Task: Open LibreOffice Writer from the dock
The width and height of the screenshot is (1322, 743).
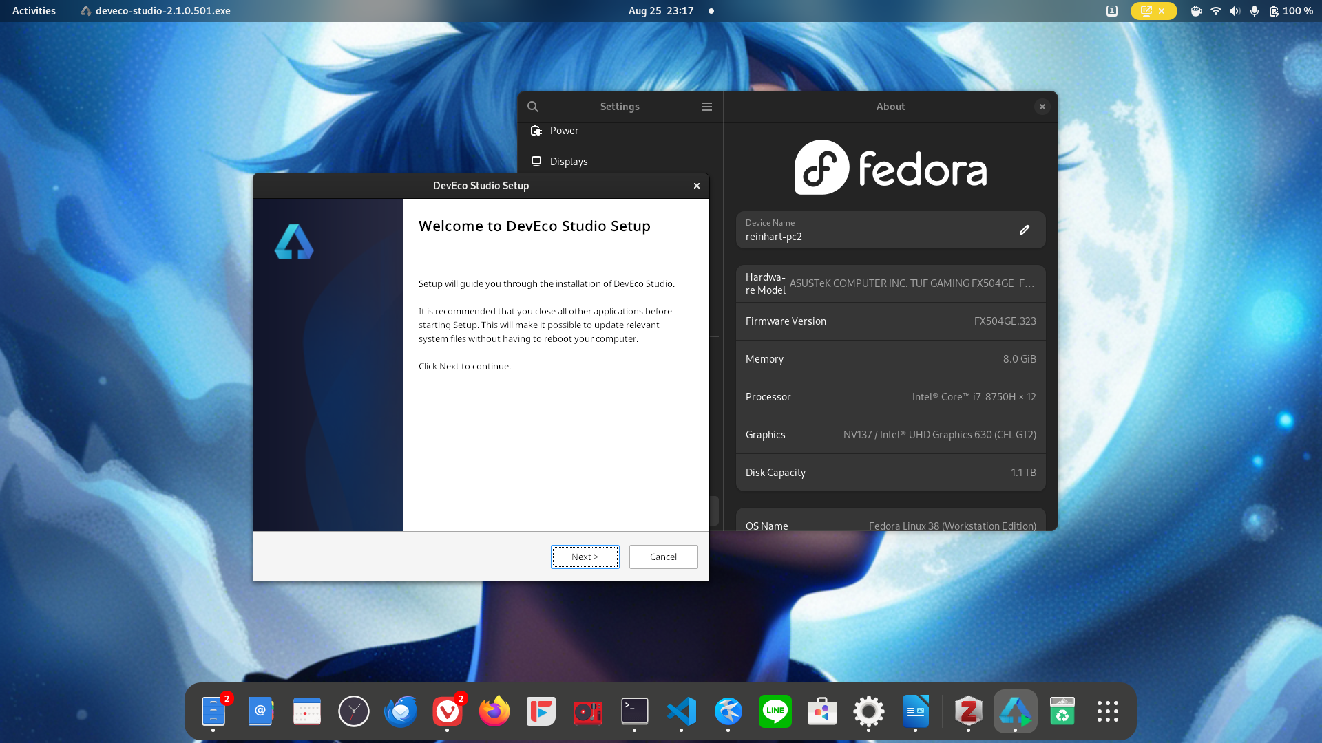Action: [916, 711]
